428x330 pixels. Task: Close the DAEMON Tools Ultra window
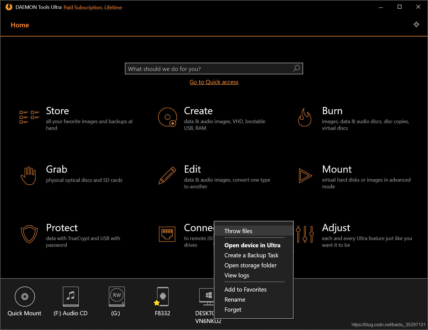coord(418,7)
